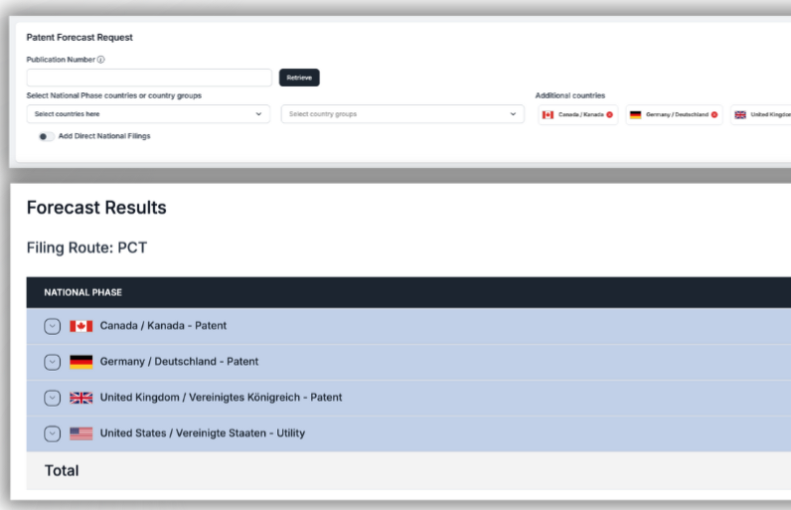Click the United States flag in forecast results
The height and width of the screenshot is (510, 791).
[x=81, y=433]
